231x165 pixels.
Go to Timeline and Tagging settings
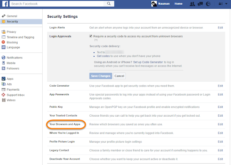pyautogui.click(x=20, y=37)
